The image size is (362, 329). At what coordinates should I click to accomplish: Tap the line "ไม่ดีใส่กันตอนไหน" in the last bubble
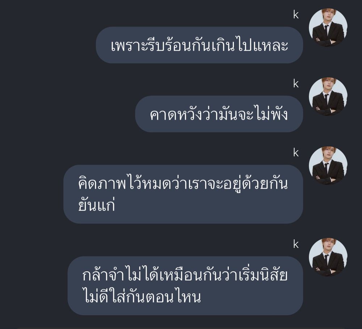pos(142,296)
